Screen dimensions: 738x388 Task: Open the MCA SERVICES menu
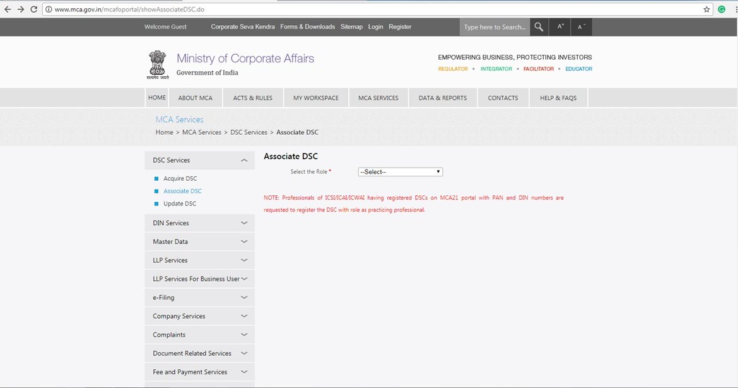tap(378, 98)
